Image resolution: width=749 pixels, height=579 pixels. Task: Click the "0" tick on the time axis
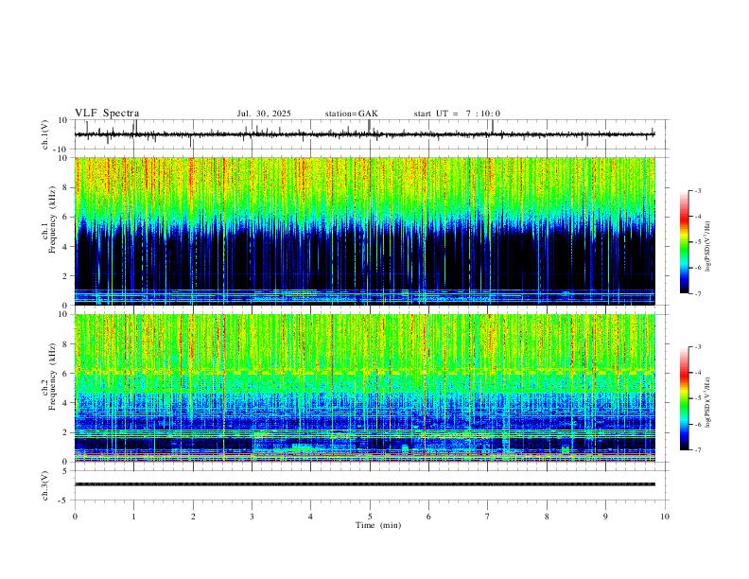(75, 517)
